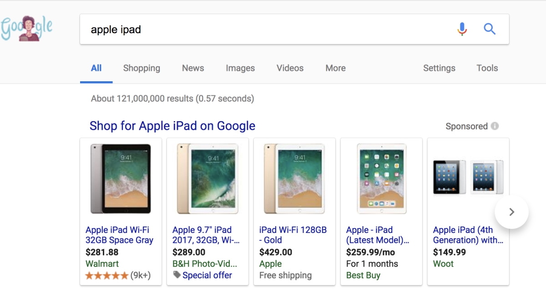Open the iPad Wi-Fi 128GB Gold listing
This screenshot has height=301, width=546.
coord(293,235)
